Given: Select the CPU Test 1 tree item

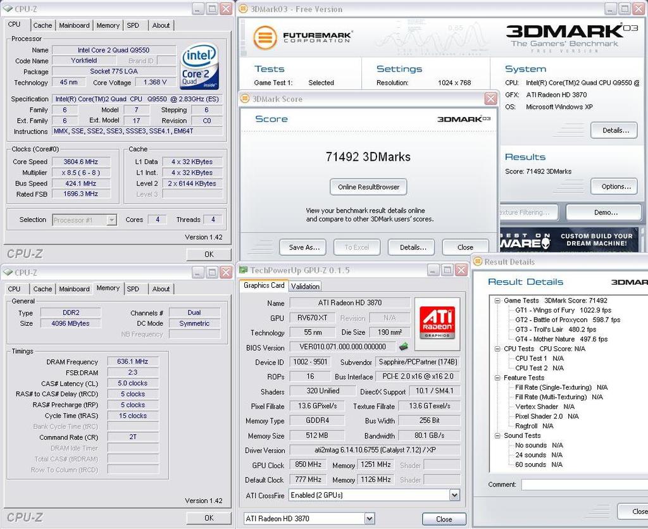Looking at the screenshot, I should (539, 358).
